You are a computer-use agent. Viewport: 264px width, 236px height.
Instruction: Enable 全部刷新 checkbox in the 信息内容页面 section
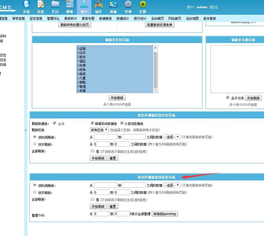click(92, 151)
